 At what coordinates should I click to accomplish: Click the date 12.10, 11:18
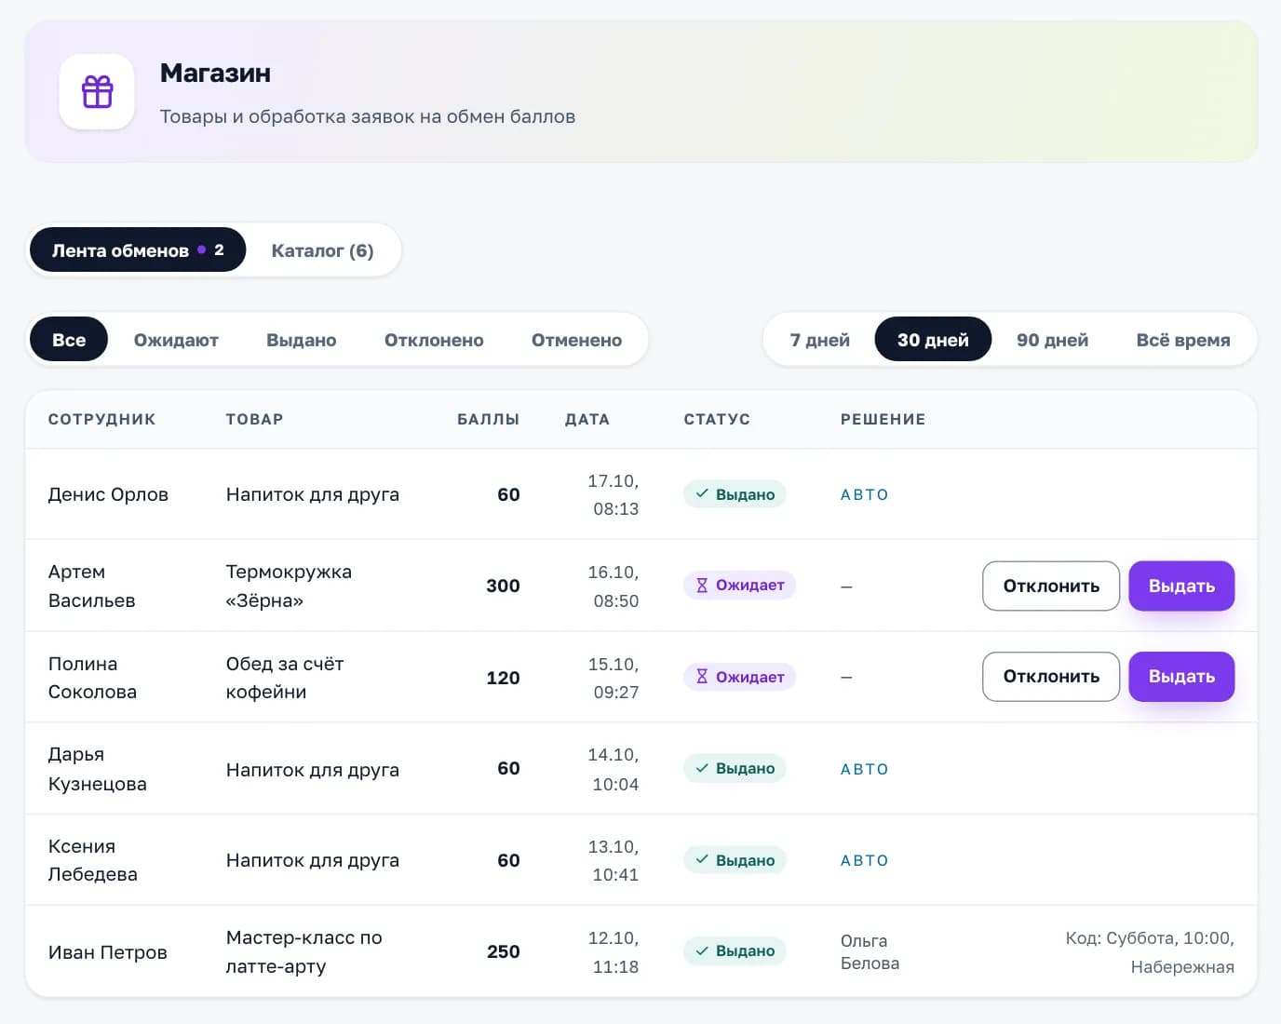point(613,951)
